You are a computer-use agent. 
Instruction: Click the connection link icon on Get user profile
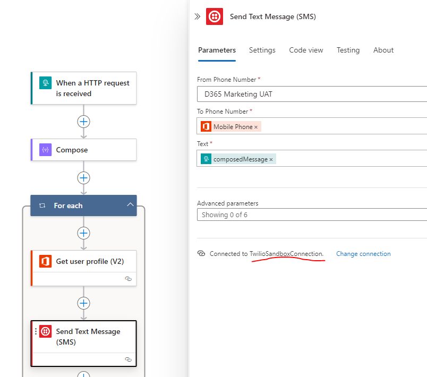[x=129, y=279]
